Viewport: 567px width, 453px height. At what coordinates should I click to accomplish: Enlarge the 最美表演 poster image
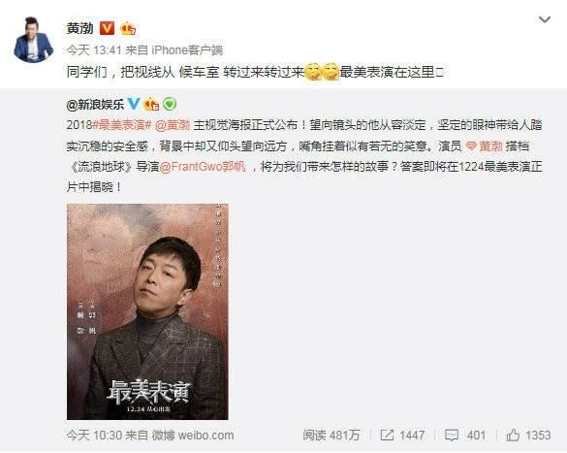[147, 311]
